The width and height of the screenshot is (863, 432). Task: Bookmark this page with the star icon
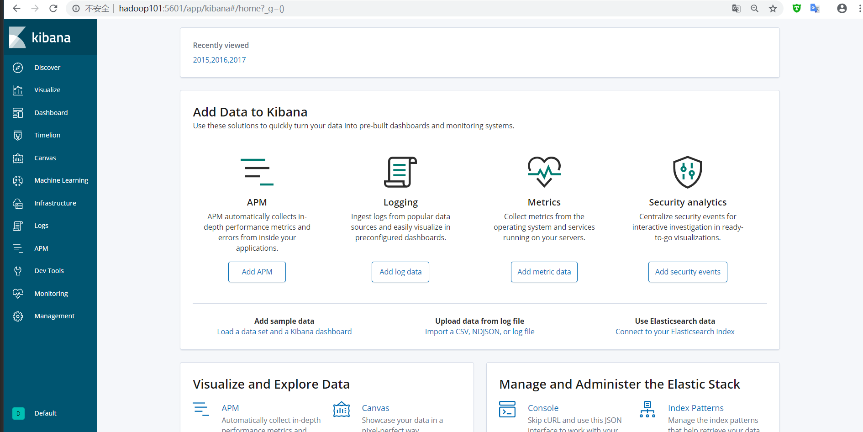coord(773,8)
